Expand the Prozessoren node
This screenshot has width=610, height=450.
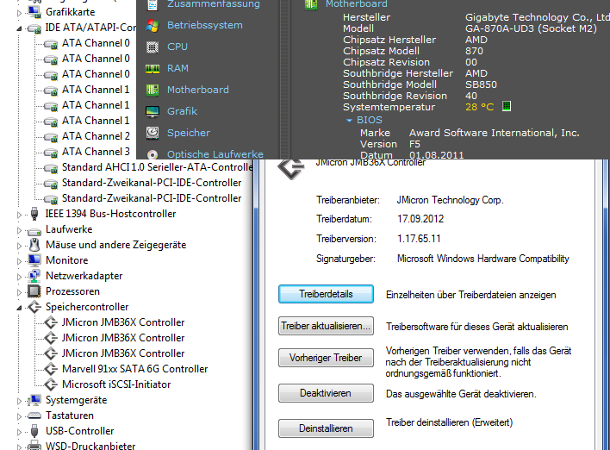click(x=19, y=292)
